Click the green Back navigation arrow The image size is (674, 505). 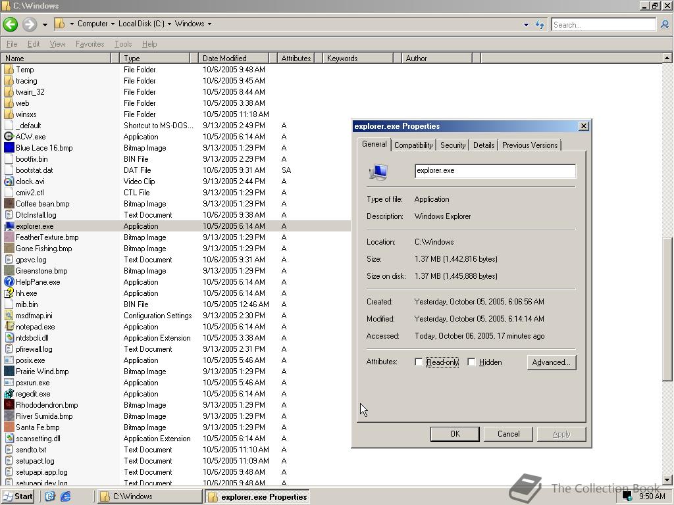pyautogui.click(x=11, y=24)
